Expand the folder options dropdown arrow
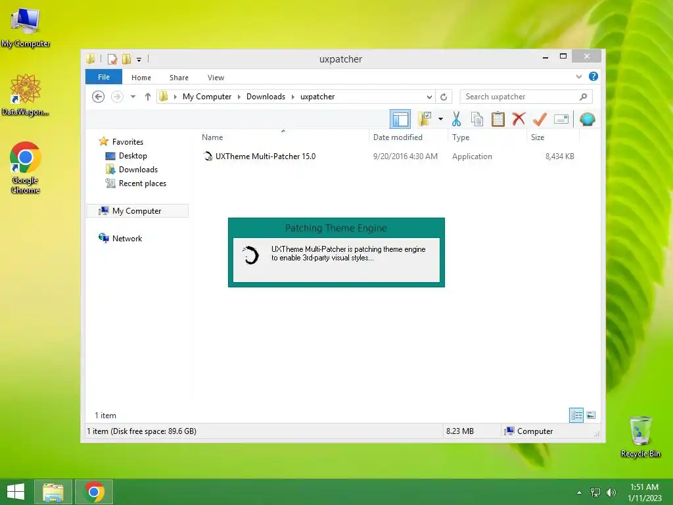 coord(440,119)
